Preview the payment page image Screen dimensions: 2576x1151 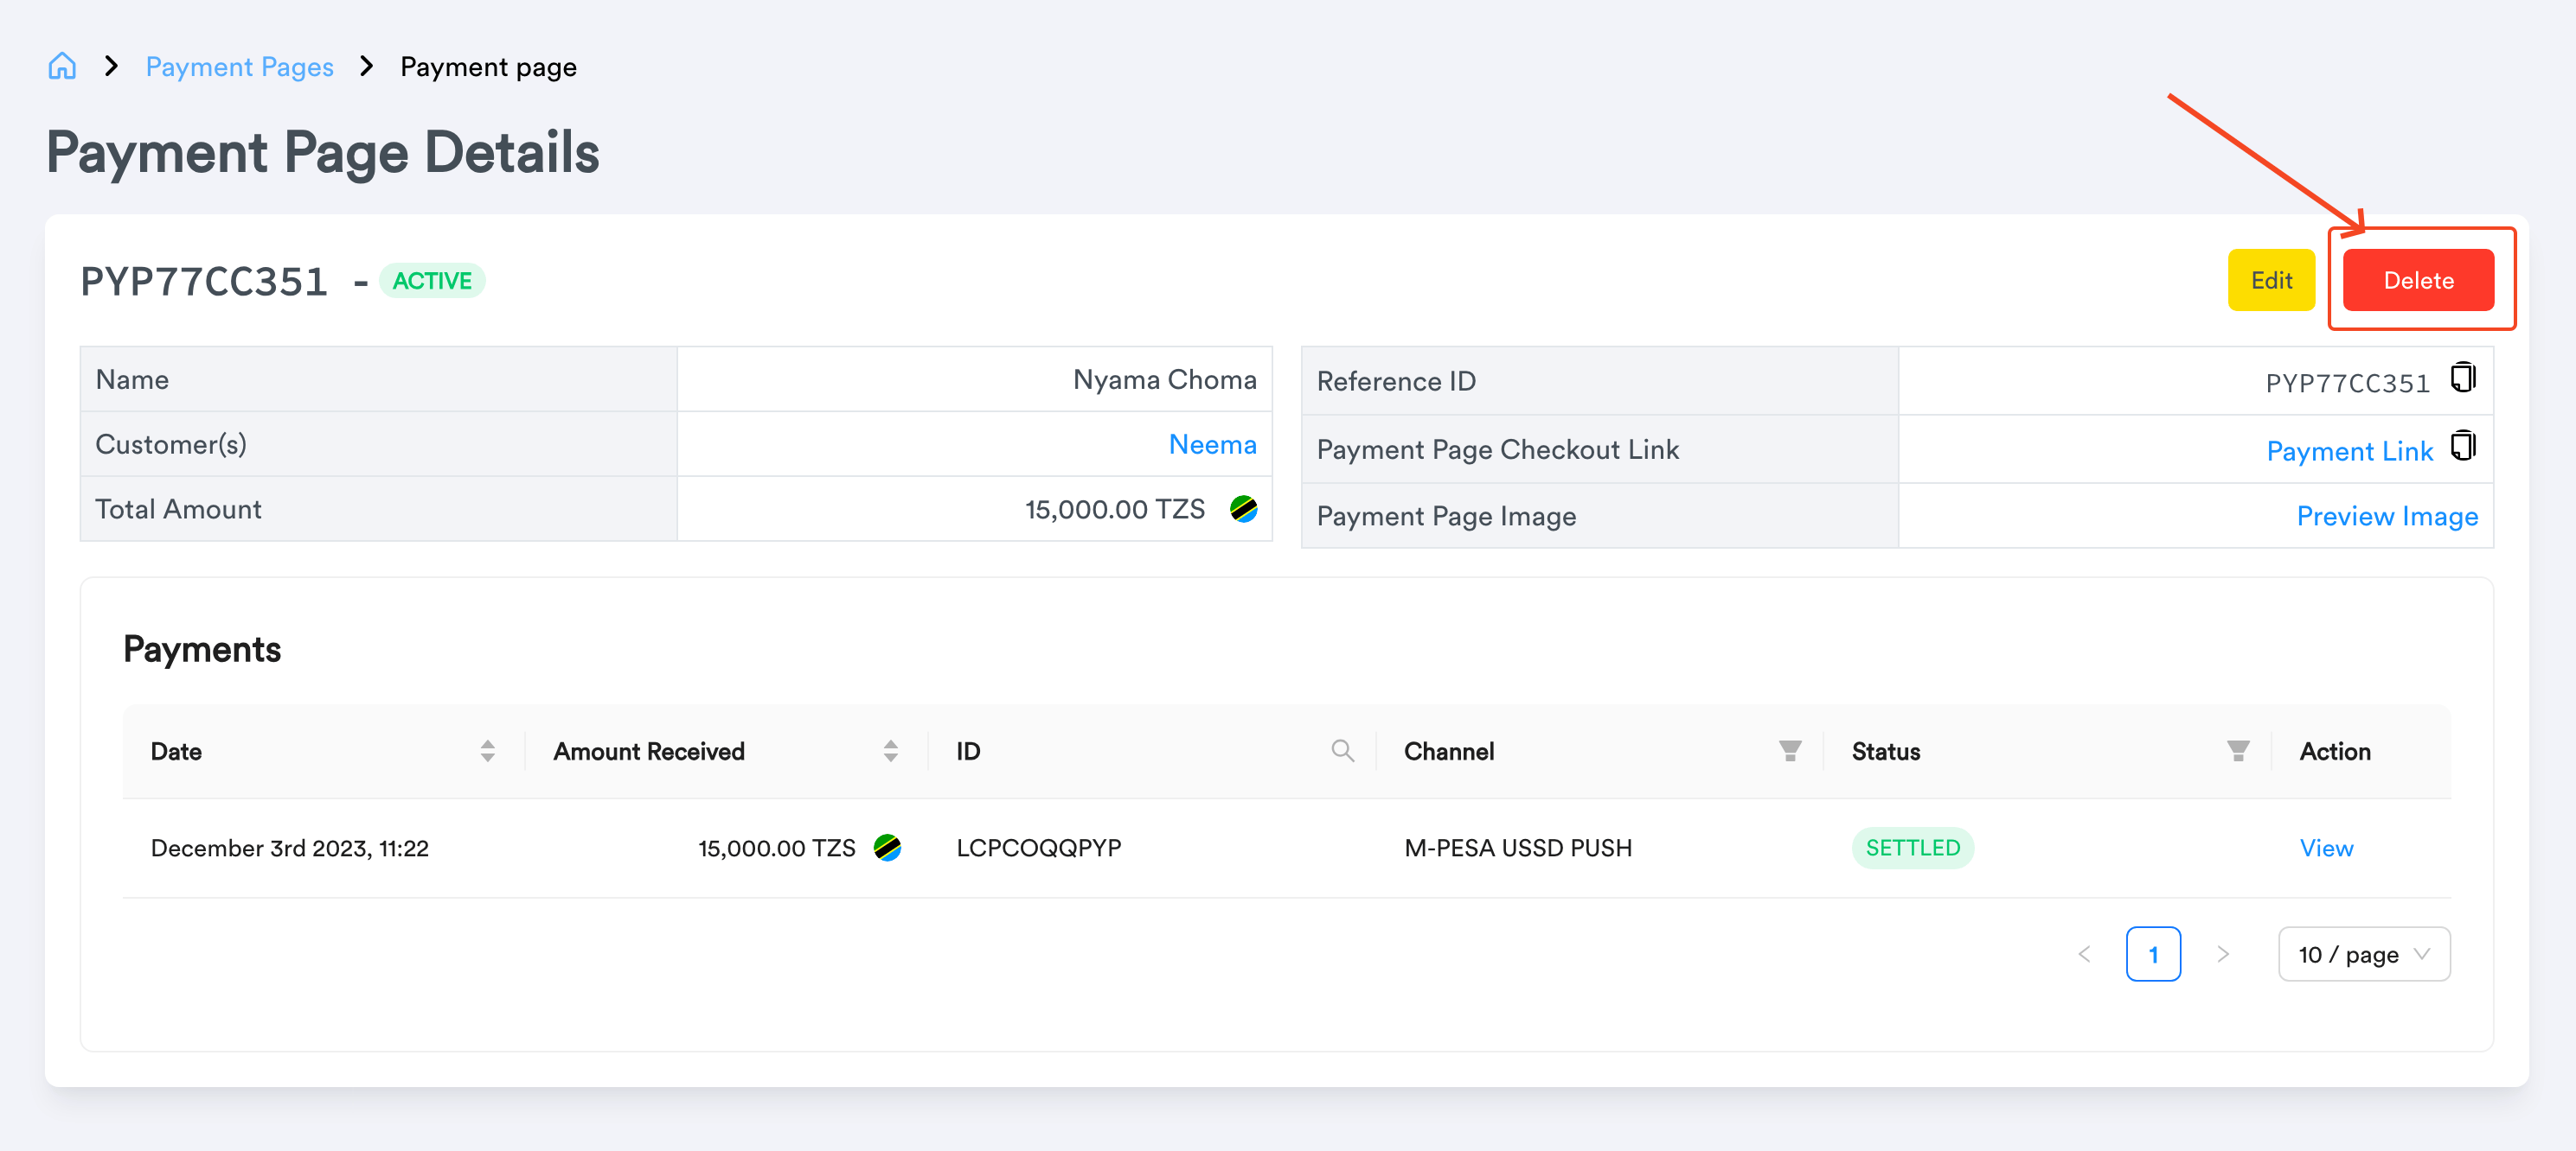pyautogui.click(x=2386, y=516)
